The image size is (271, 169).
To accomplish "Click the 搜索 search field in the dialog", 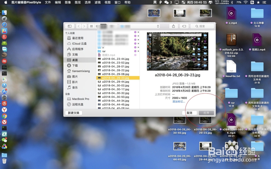I will pos(202,26).
